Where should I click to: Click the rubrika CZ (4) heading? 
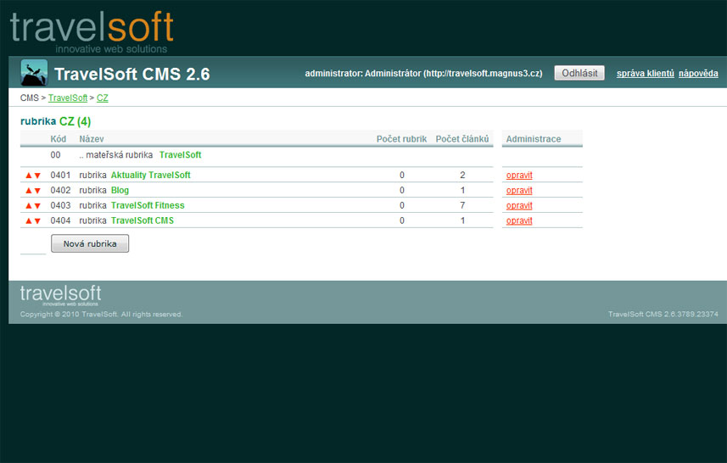[56, 121]
